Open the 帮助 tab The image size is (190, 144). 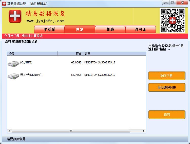coord(110,29)
